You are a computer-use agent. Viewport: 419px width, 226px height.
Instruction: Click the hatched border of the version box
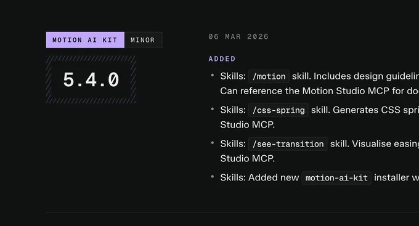(91, 59)
